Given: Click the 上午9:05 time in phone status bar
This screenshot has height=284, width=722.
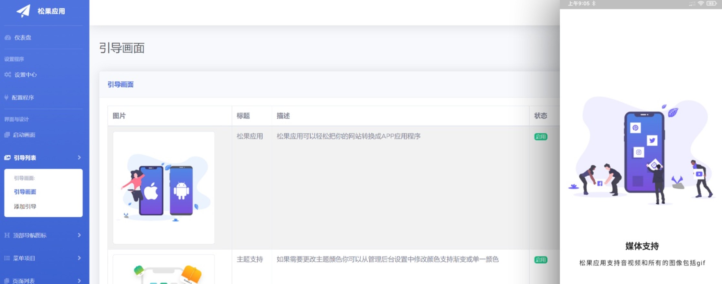Looking at the screenshot, I should (579, 4).
